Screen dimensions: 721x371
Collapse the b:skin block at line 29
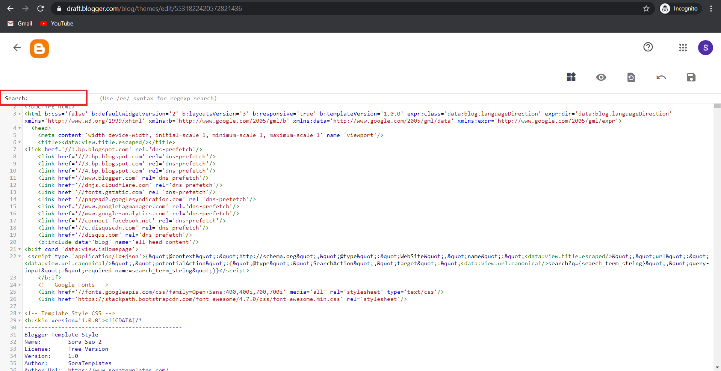coord(20,320)
